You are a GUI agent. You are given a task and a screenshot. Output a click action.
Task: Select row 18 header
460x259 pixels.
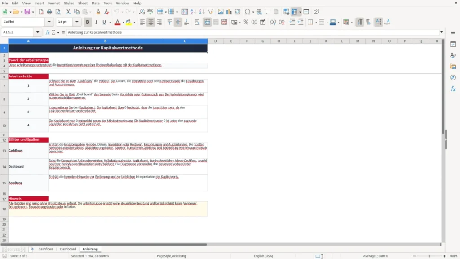pyautogui.click(x=4, y=209)
